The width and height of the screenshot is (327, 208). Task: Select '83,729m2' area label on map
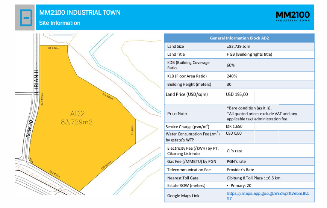point(77,122)
